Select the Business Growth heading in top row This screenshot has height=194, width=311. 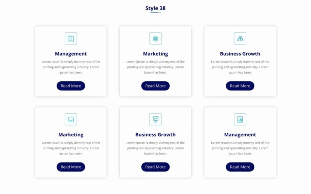click(x=240, y=54)
